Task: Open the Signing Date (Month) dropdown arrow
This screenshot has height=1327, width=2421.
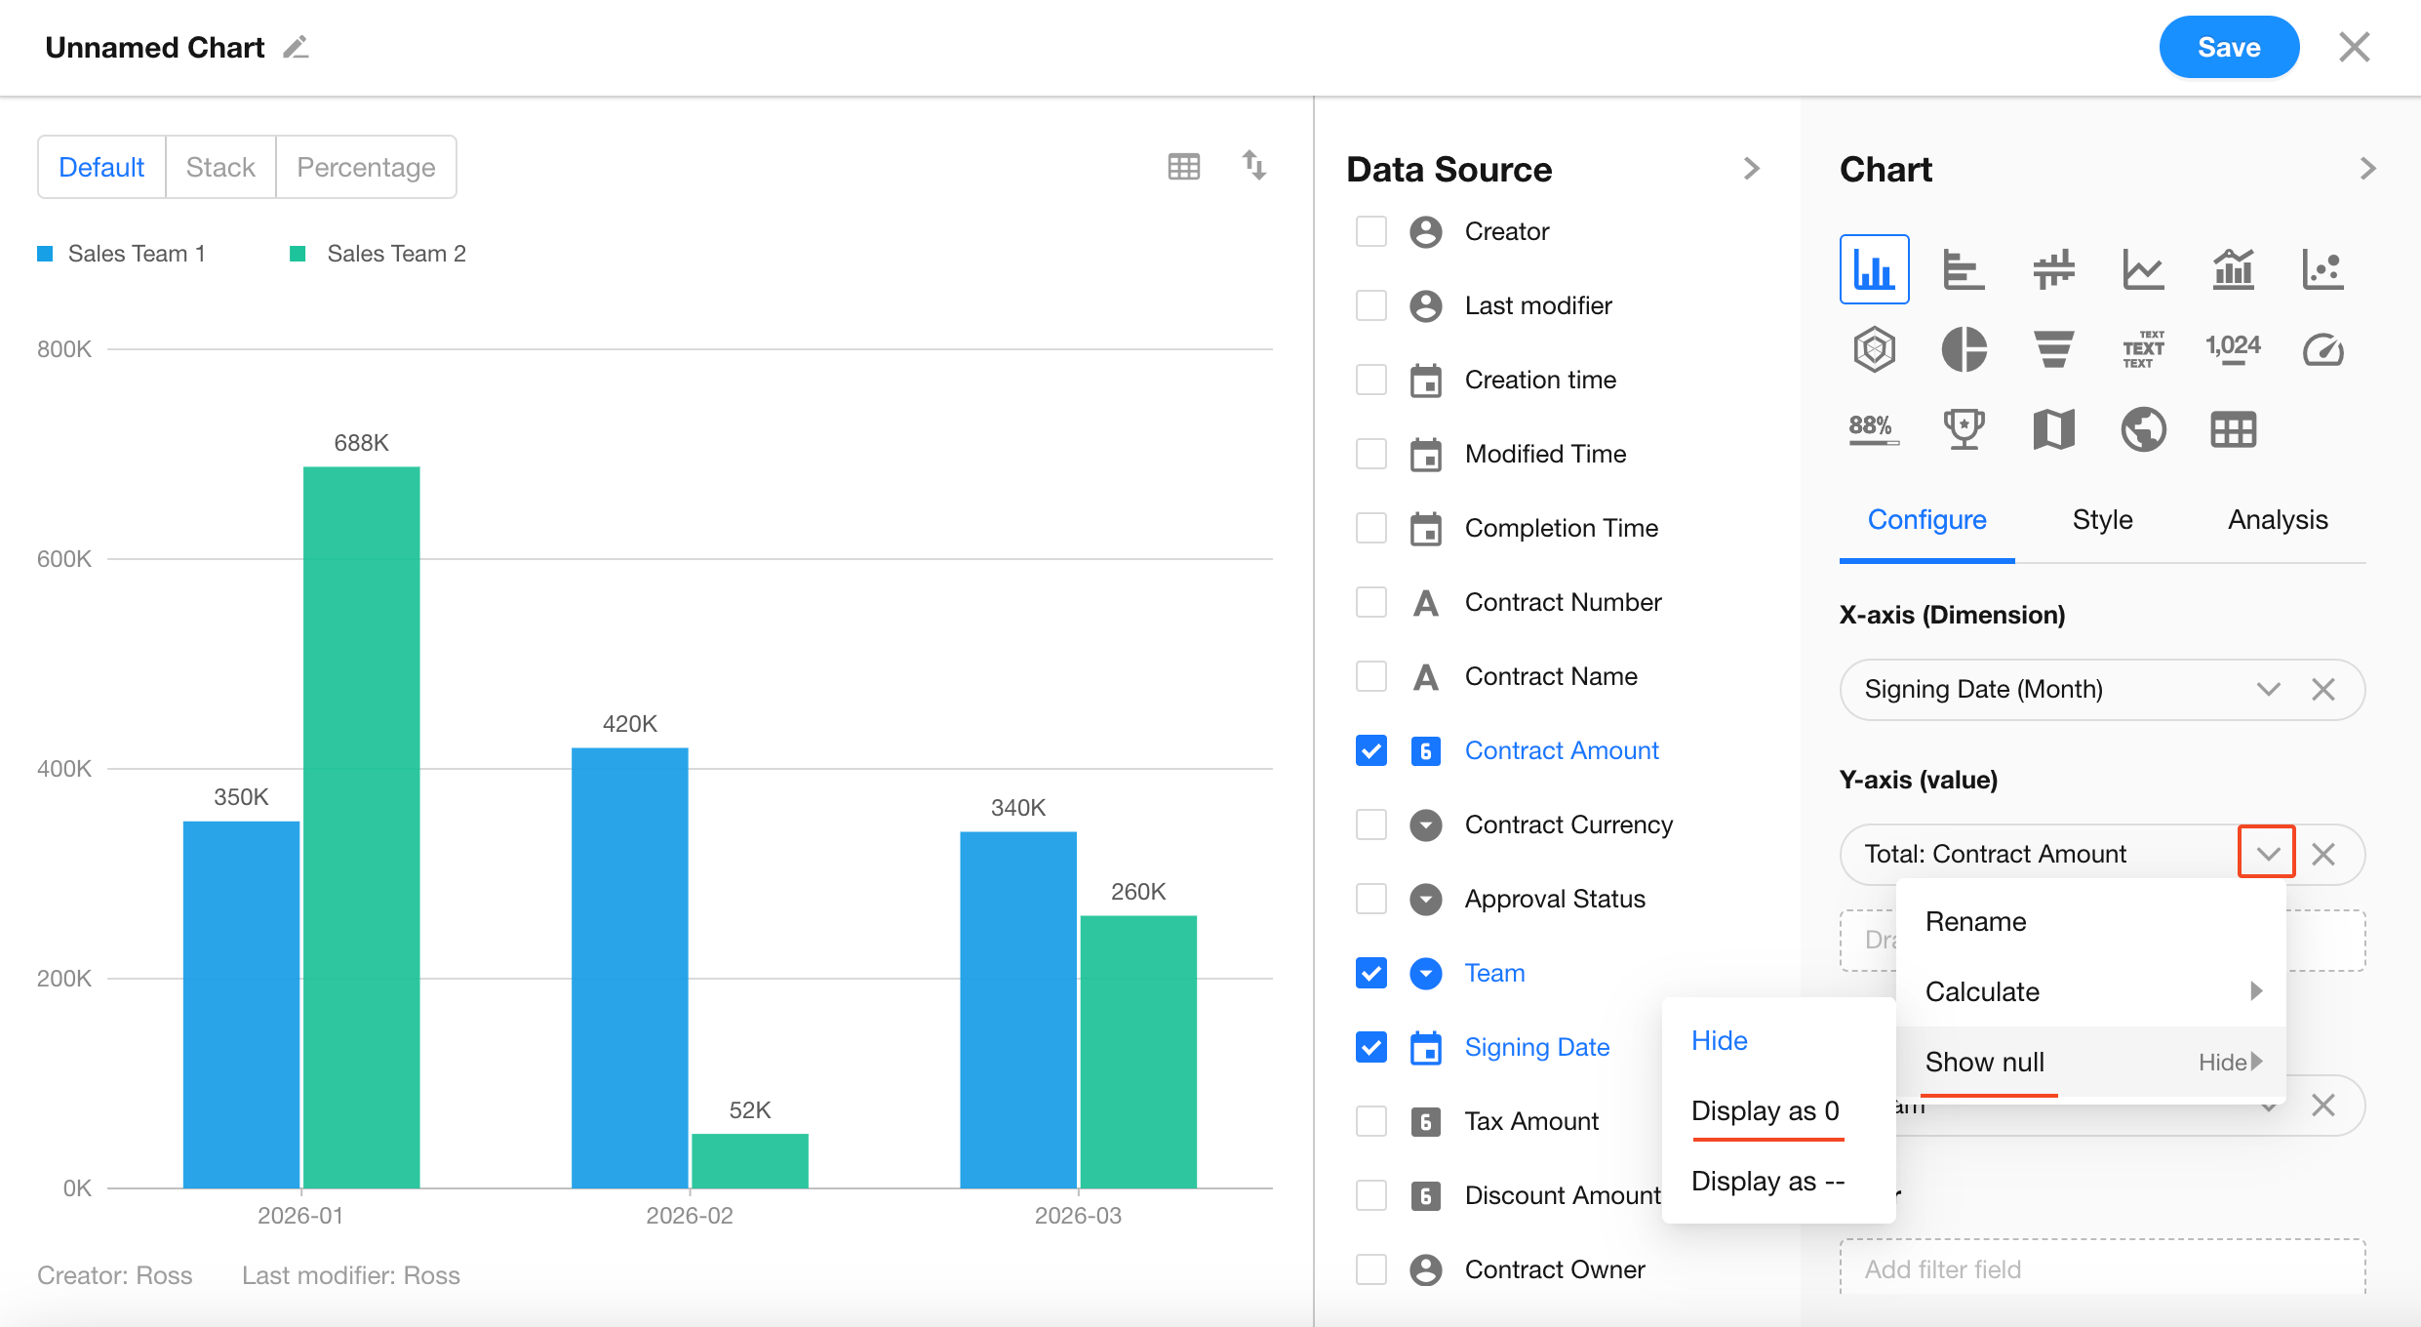Action: coord(2269,690)
